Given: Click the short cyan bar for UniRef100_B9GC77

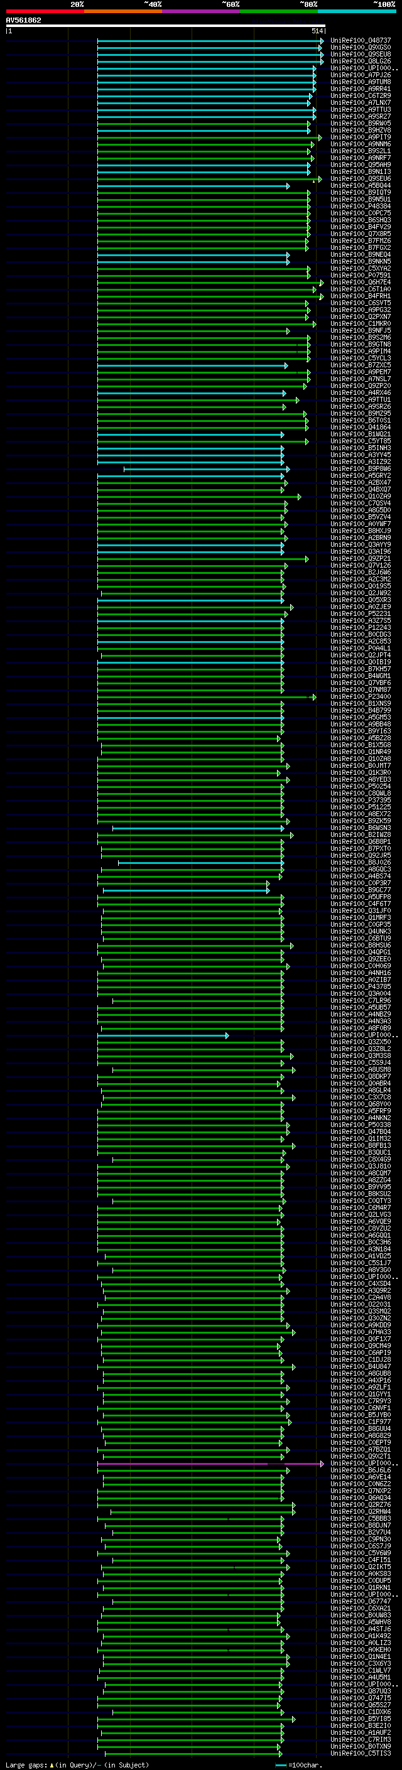Looking at the screenshot, I should [186, 890].
